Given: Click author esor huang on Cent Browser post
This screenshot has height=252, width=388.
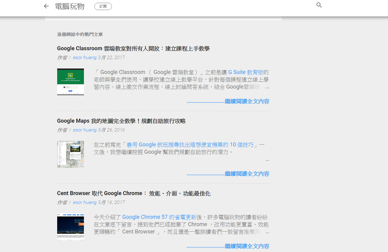Looking at the screenshot, I should pyautogui.click(x=85, y=202).
